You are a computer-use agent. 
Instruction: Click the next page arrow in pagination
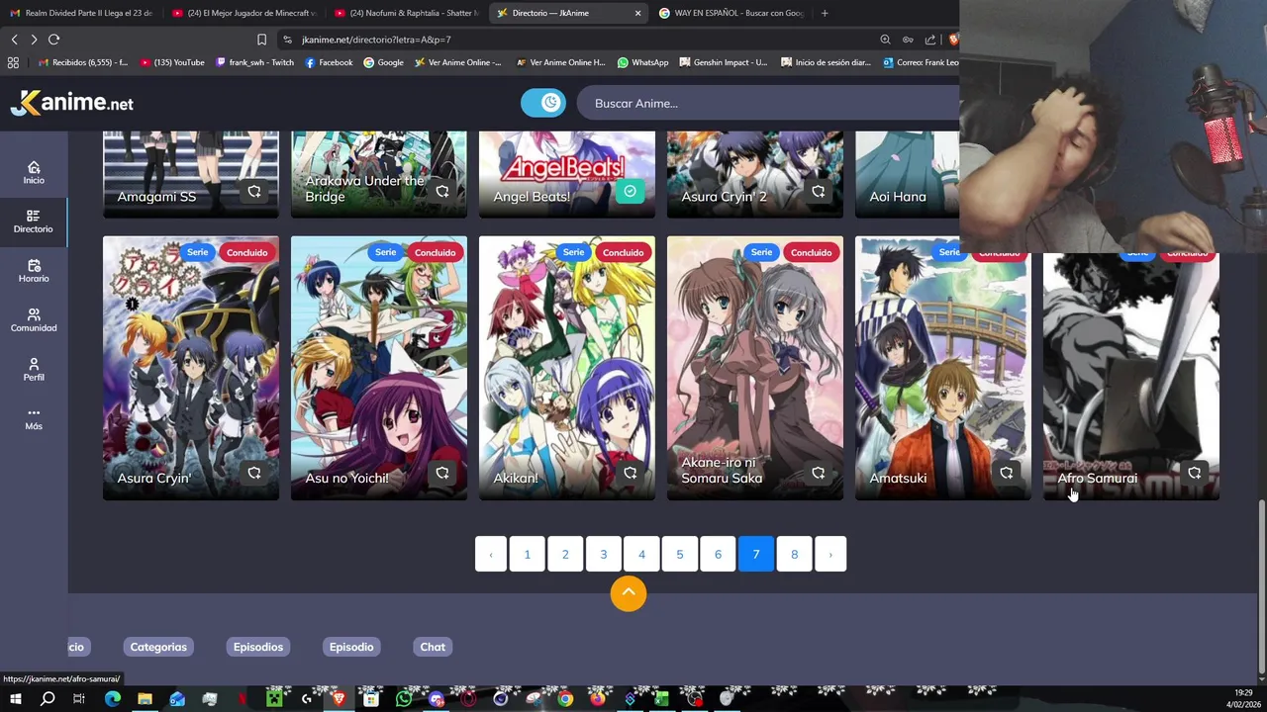pos(830,555)
